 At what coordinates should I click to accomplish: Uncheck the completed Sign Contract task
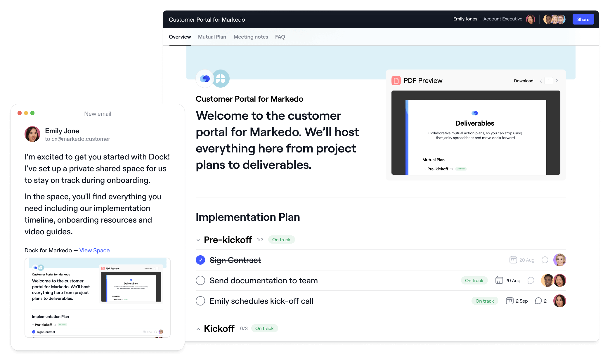(200, 260)
